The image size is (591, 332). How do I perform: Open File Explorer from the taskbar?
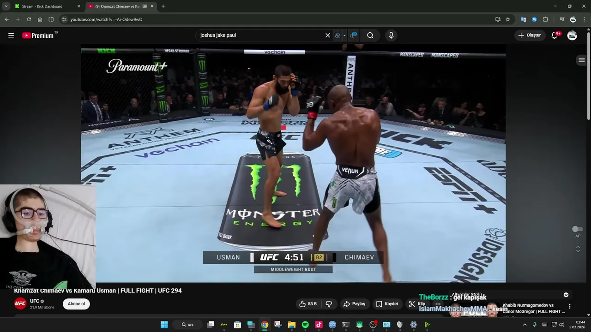pos(292,325)
